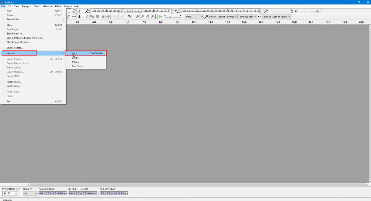Click the Sync-Lock tracks clock icon
The width and height of the screenshot is (371, 201).
tap(129, 17)
